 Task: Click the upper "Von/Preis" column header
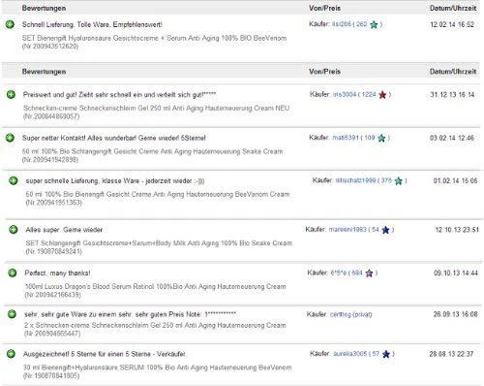click(324, 8)
